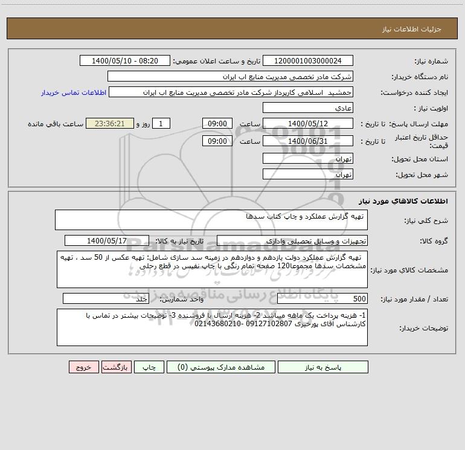Click the response deadline date 1400/05/12
This screenshot has width=465, height=450.
coord(308,123)
